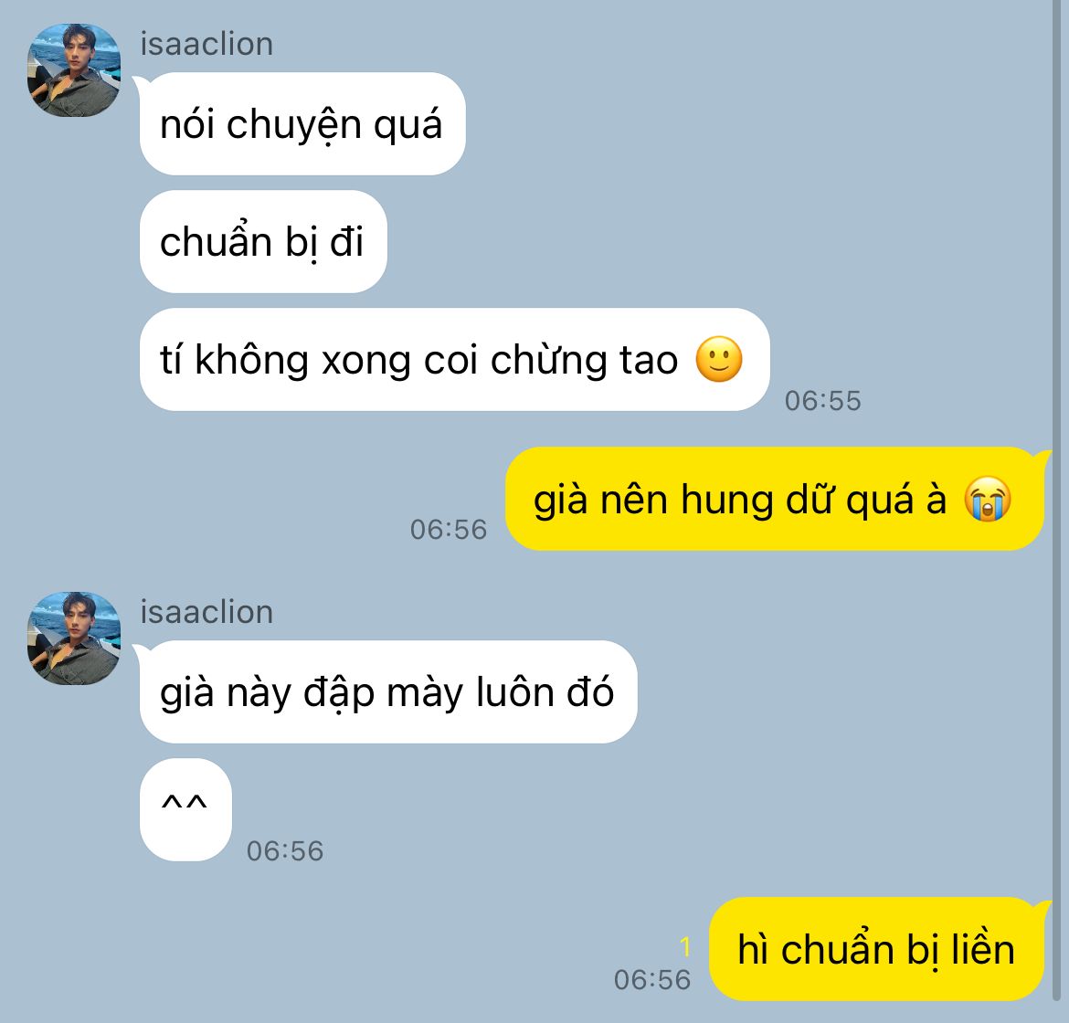Tap the second isaaclion username label
Viewport: 1069px width, 1023px height.
[206, 612]
